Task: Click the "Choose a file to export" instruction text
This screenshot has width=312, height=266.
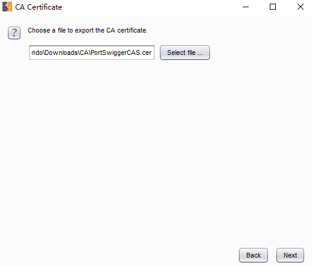Action: pos(88,30)
